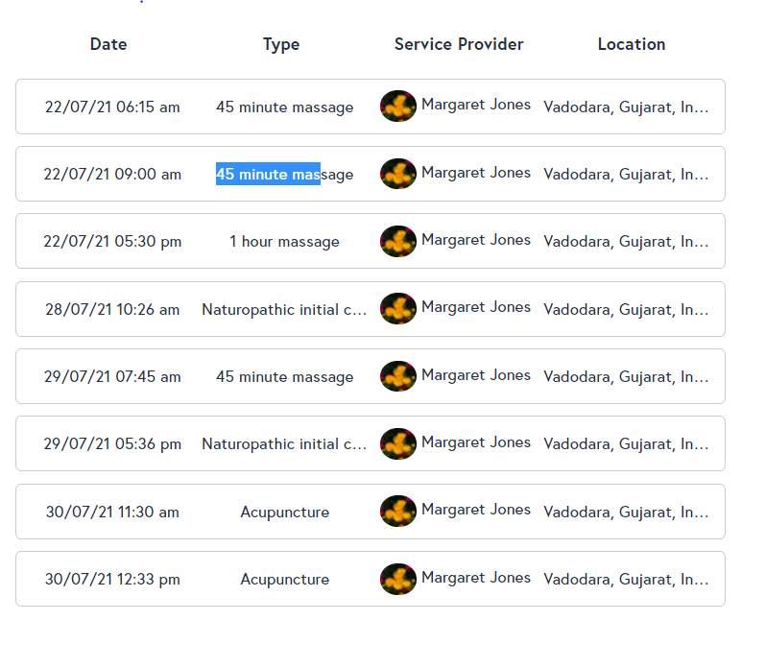Click avatar in 30/07/21 12:33 pm Acupuncture row
This screenshot has height=668, width=766.
coord(398,579)
